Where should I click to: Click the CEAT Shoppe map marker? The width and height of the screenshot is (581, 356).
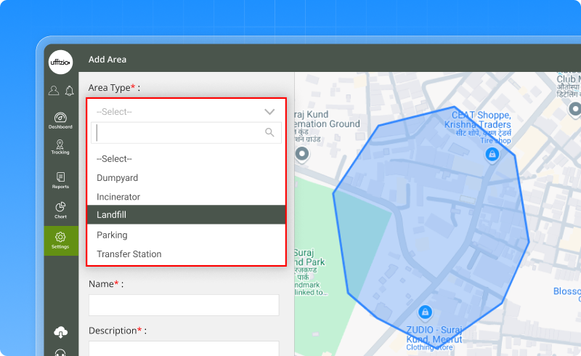tap(492, 154)
